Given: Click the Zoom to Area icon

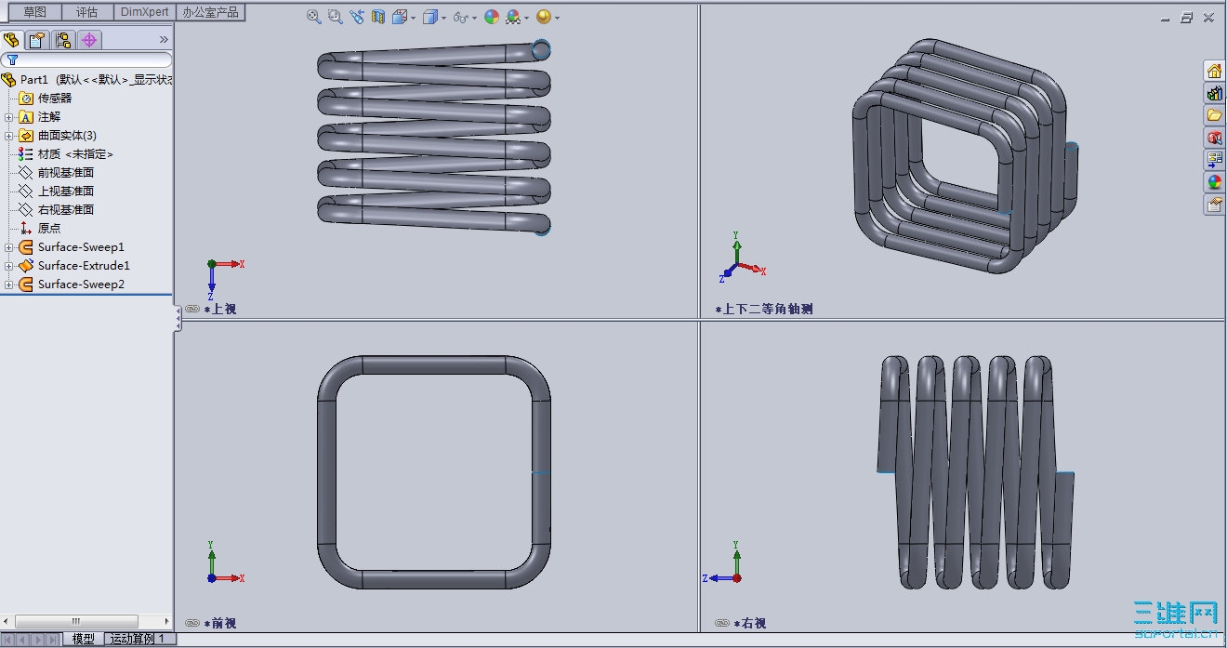Looking at the screenshot, I should click(x=335, y=17).
